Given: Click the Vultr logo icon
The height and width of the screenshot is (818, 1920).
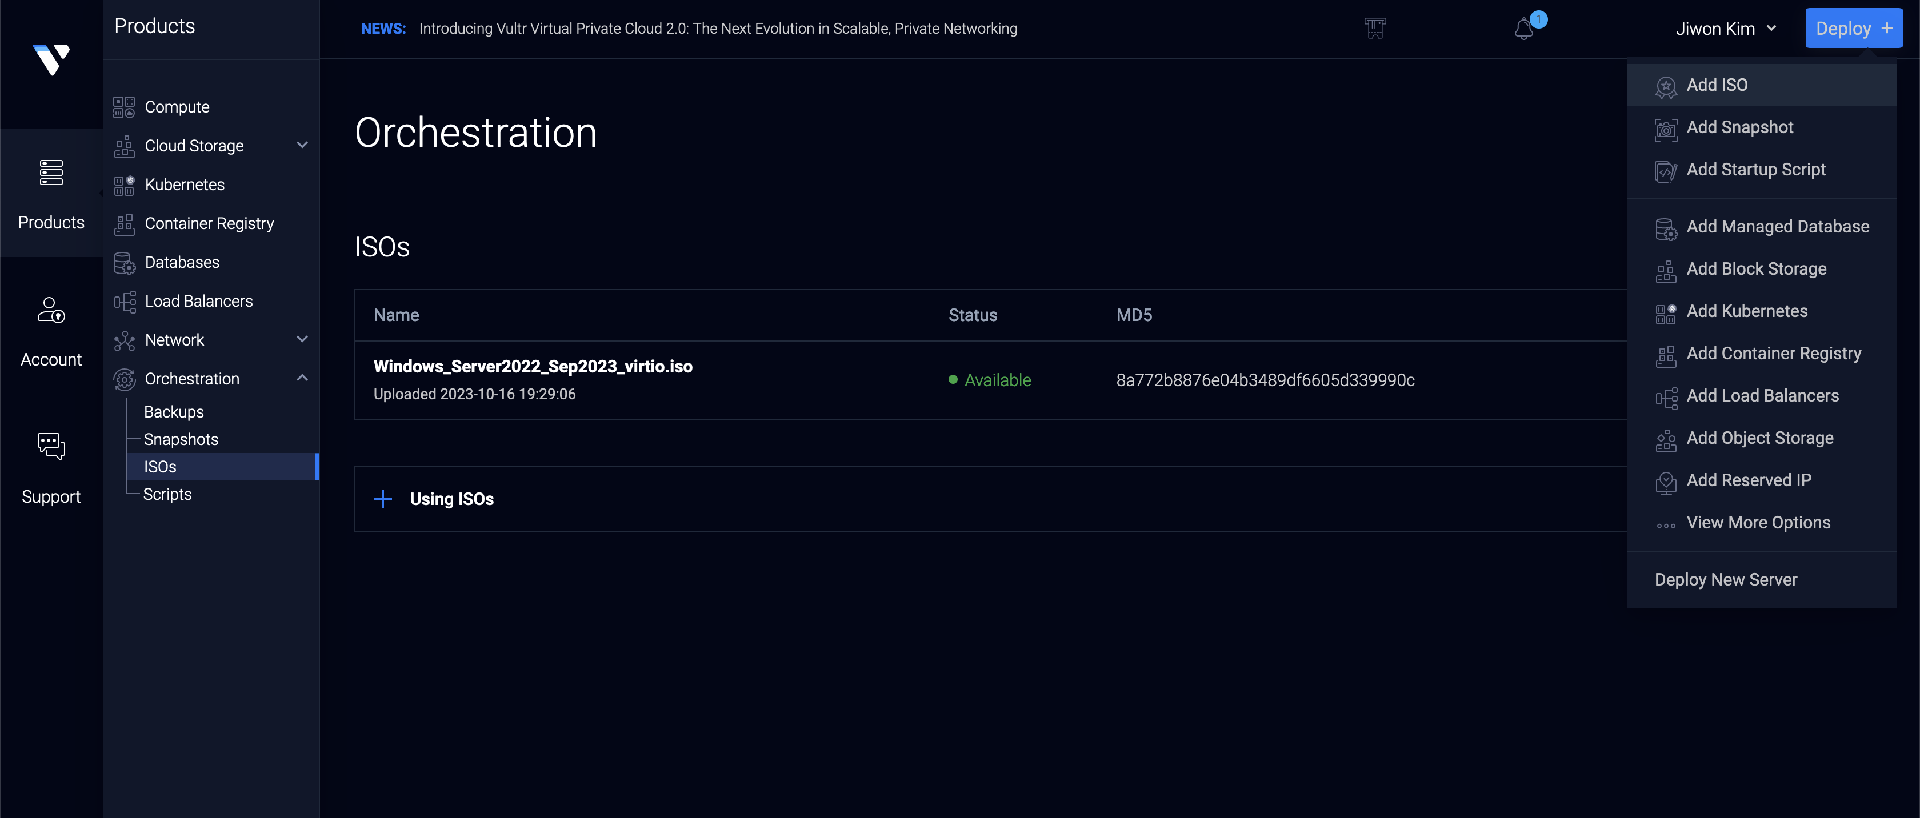Looking at the screenshot, I should 51,59.
